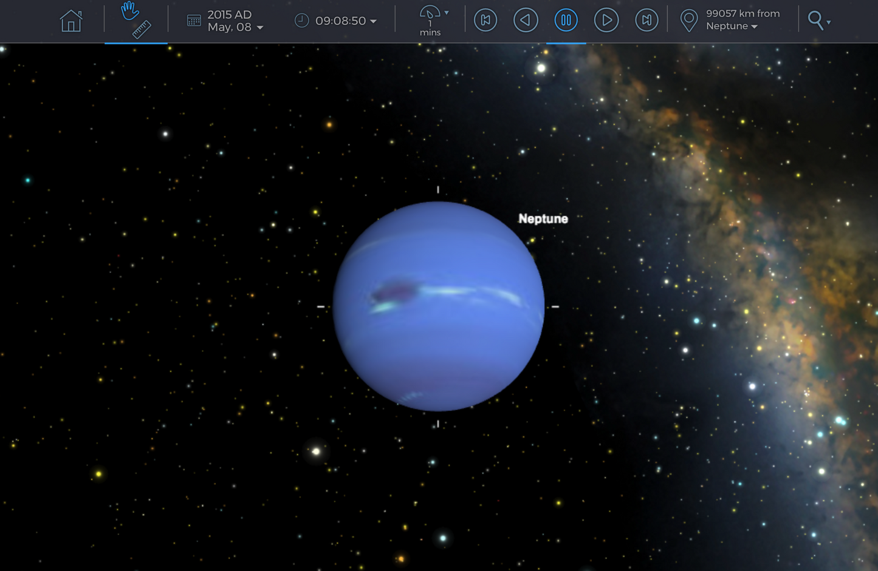This screenshot has width=878, height=571.
Task: Step time forward one increment
Action: click(606, 20)
